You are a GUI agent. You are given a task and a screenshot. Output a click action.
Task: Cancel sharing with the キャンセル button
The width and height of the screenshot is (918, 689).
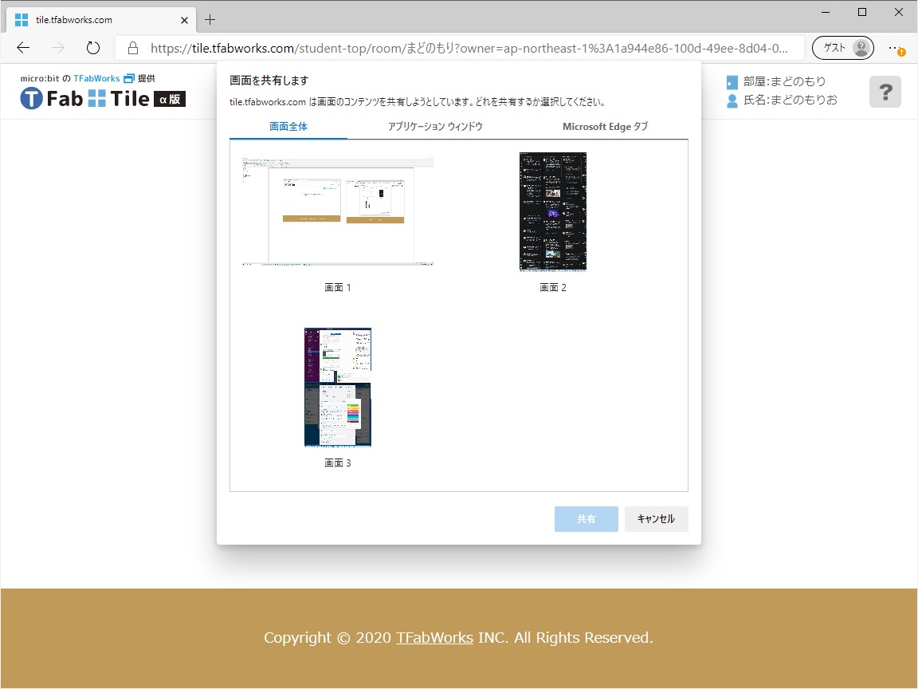tap(656, 518)
